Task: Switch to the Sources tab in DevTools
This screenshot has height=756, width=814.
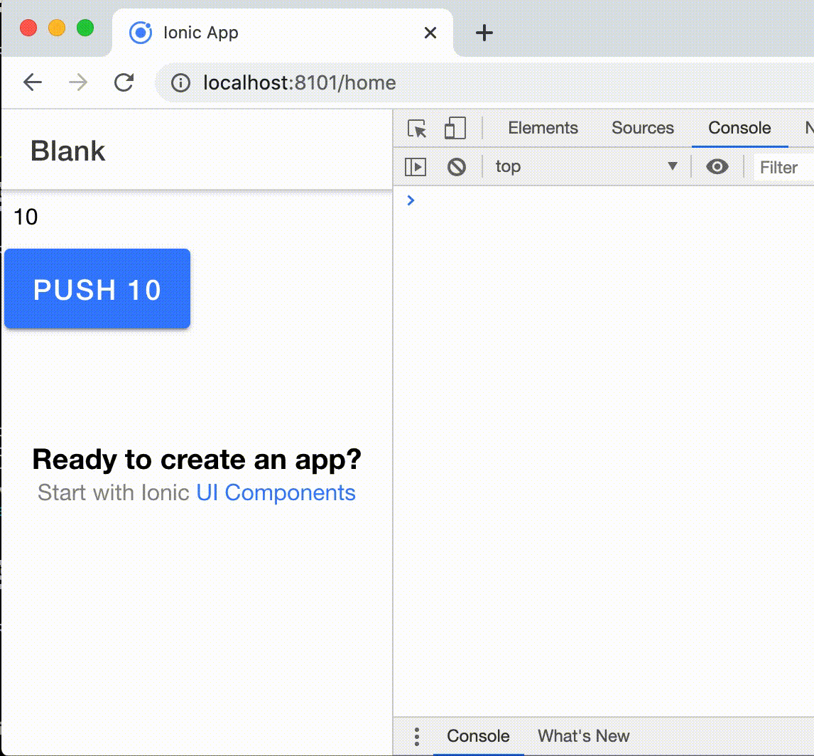Action: (642, 128)
